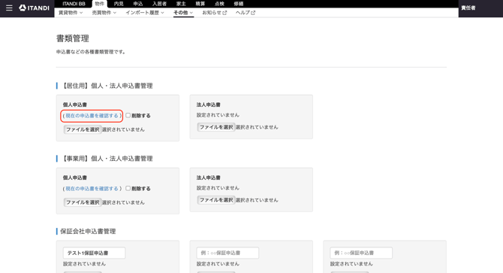Open the ITANDI BB tab
Screen dimensions: 503x273
[x=74, y=4]
